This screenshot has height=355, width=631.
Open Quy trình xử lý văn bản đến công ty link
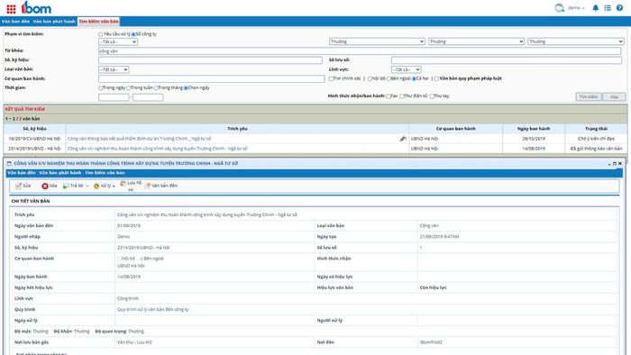pyautogui.click(x=153, y=310)
